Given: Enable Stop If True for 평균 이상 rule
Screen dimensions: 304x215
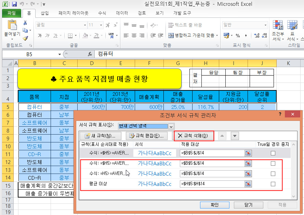Looking at the screenshot, I should point(273,184).
